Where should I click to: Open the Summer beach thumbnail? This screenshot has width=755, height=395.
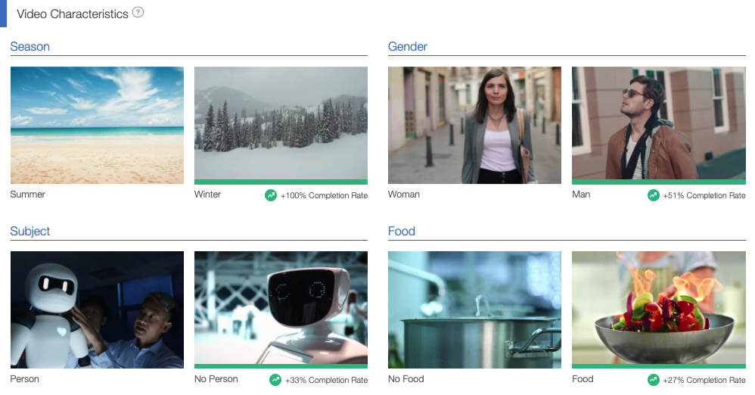(97, 125)
